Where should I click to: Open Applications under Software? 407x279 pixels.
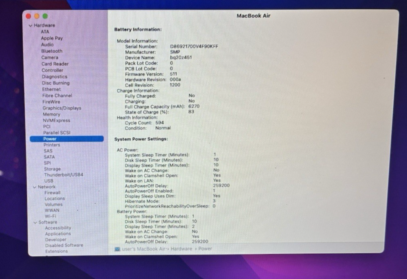pos(58,234)
